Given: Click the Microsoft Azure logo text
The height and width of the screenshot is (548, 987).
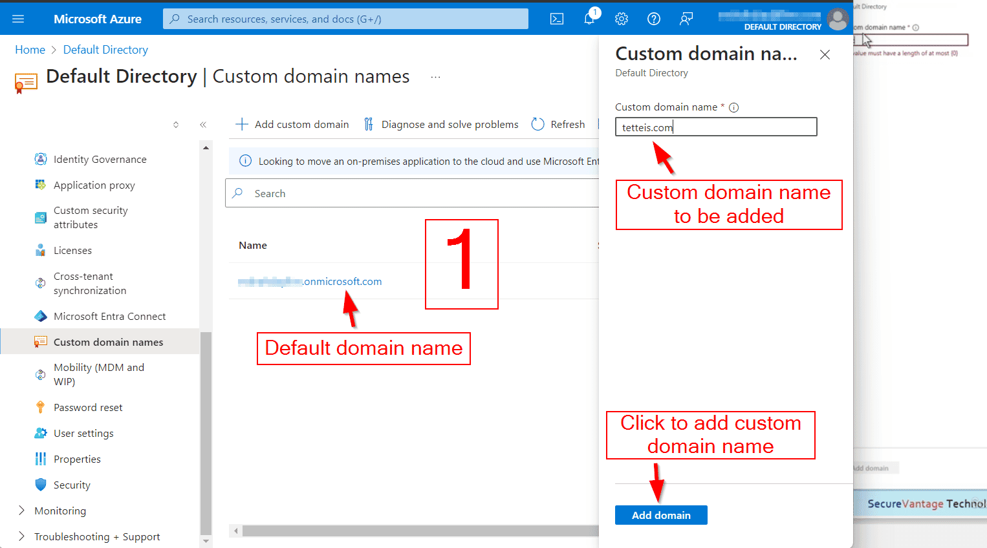Looking at the screenshot, I should pos(98,19).
